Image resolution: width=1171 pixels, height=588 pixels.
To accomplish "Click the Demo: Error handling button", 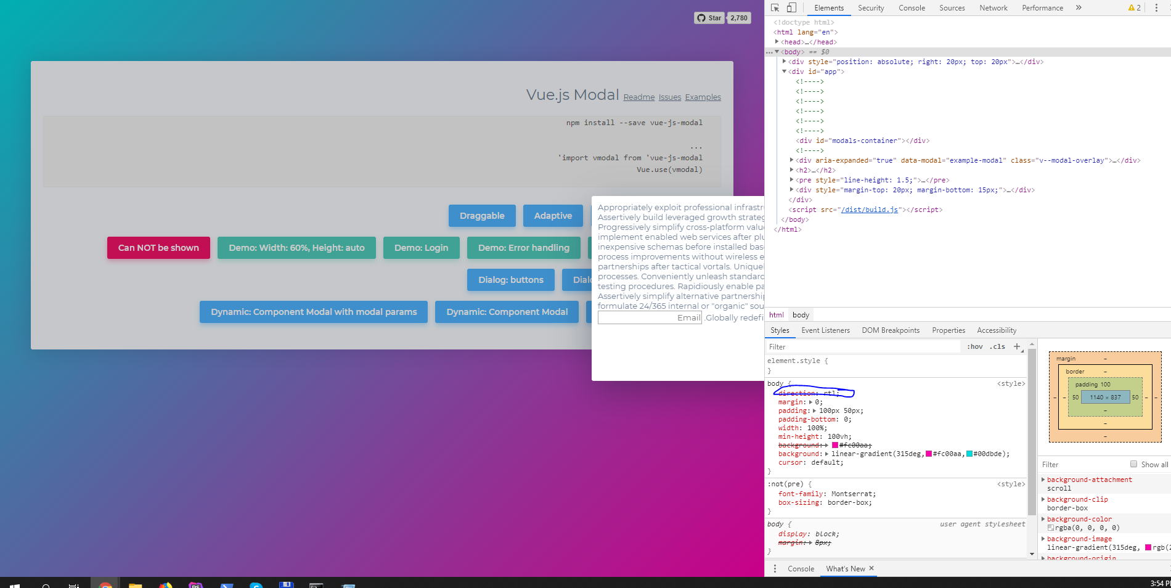I will click(x=524, y=248).
